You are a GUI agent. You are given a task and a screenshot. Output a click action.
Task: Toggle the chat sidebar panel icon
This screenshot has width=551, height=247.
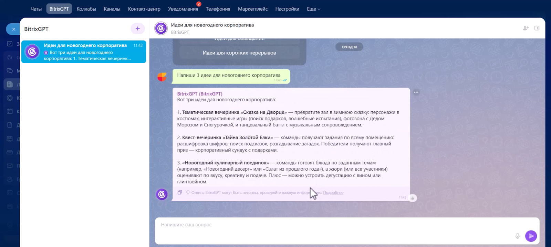coord(537,28)
